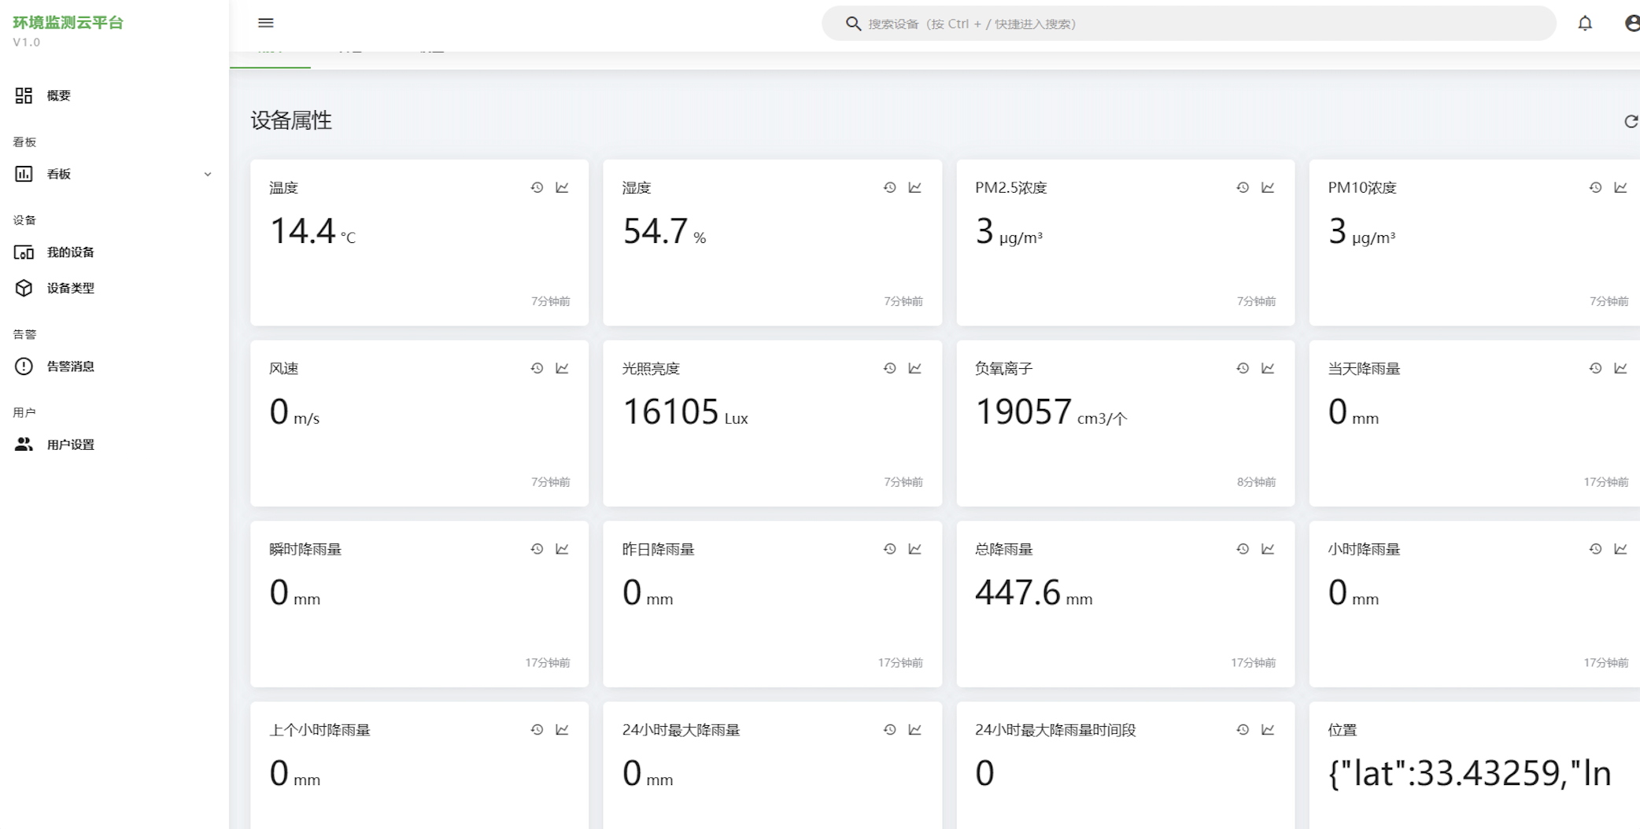Show history of 上个小时降雨量 card

pos(537,730)
